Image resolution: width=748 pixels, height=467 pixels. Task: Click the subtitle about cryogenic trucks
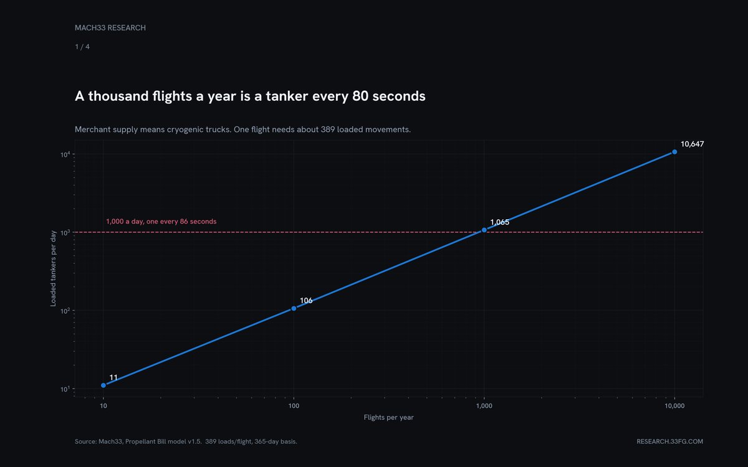point(242,130)
